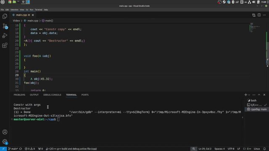
Task: Open the Accounts menu icon
Action: 5,132
